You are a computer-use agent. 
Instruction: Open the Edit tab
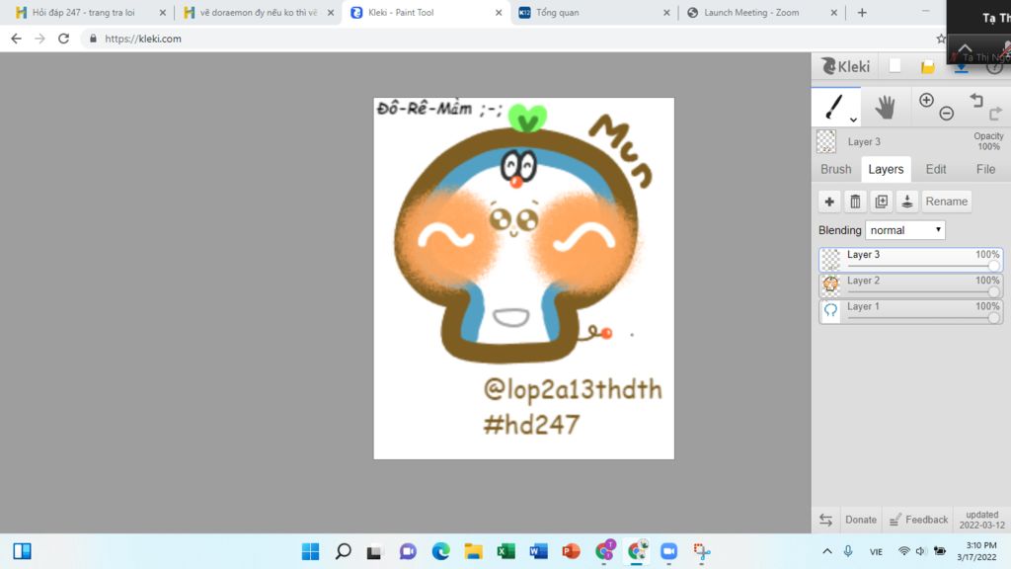(x=936, y=169)
